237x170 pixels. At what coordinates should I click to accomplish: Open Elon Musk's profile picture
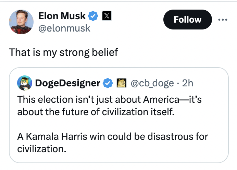click(x=21, y=22)
